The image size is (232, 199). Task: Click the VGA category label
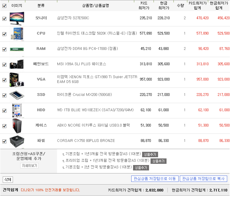click(41, 79)
